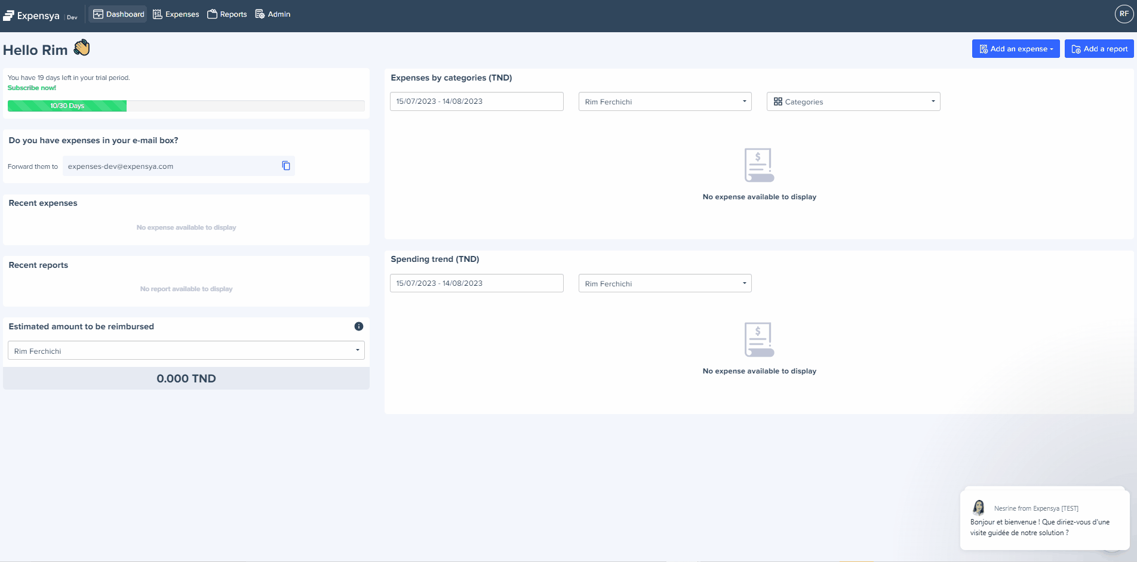Click the Add a report button
Screen dimensions: 1137x562
click(x=1099, y=49)
